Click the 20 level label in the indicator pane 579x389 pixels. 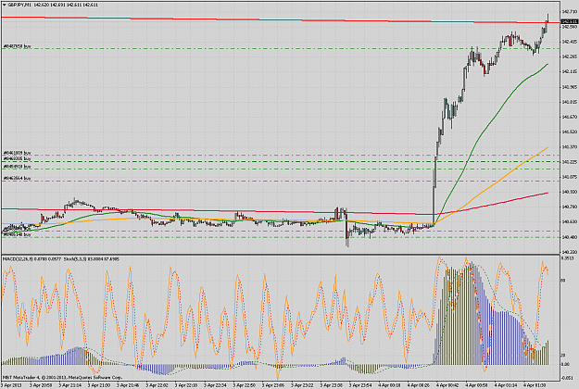[563, 355]
